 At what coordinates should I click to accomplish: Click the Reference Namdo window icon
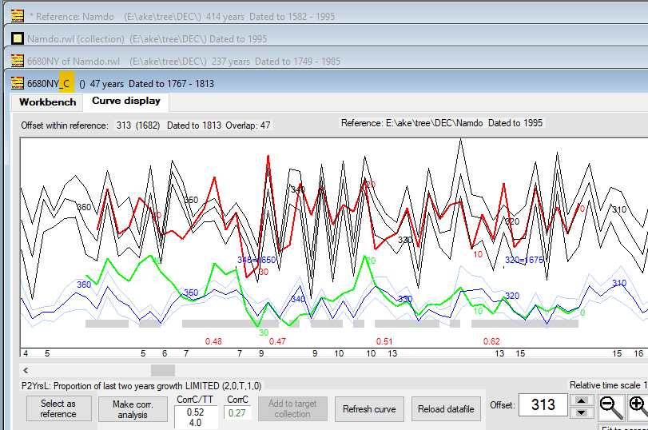pos(18,16)
